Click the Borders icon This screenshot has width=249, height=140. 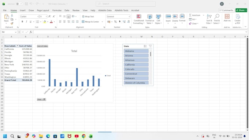pyautogui.click(x=37, y=22)
